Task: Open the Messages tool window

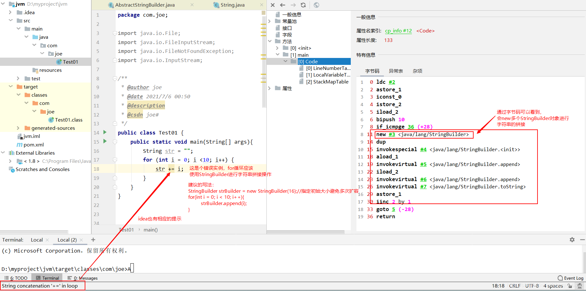Action: pos(82,278)
